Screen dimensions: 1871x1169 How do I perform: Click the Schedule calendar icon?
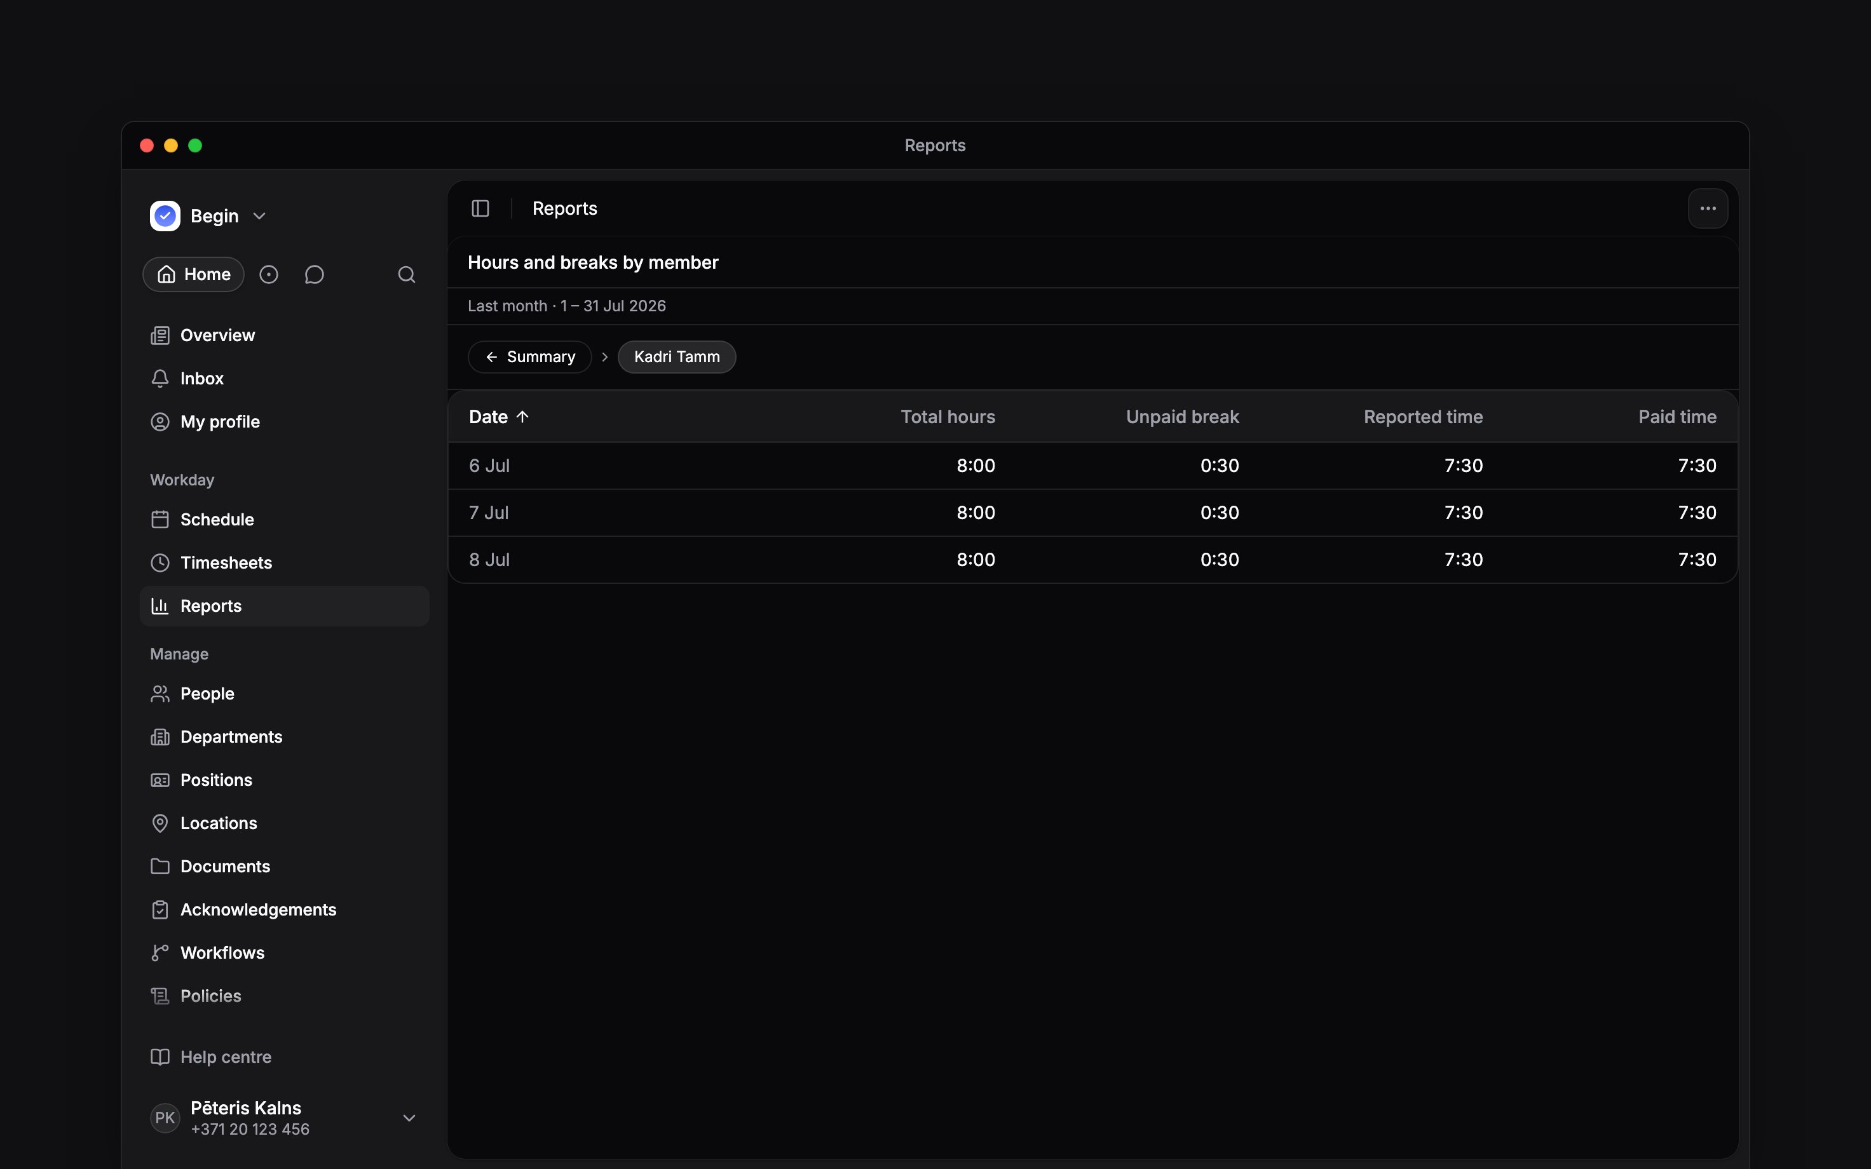[160, 520]
